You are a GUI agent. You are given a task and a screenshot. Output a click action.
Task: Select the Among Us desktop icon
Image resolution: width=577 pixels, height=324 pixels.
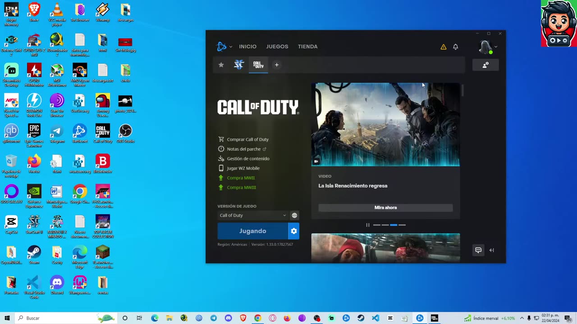point(103,105)
